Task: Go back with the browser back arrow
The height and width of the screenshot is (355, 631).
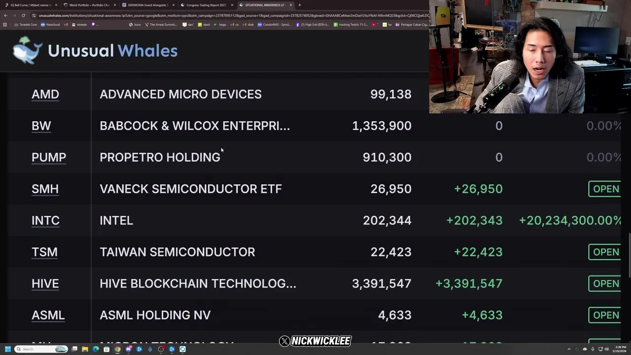Action: tap(5, 15)
